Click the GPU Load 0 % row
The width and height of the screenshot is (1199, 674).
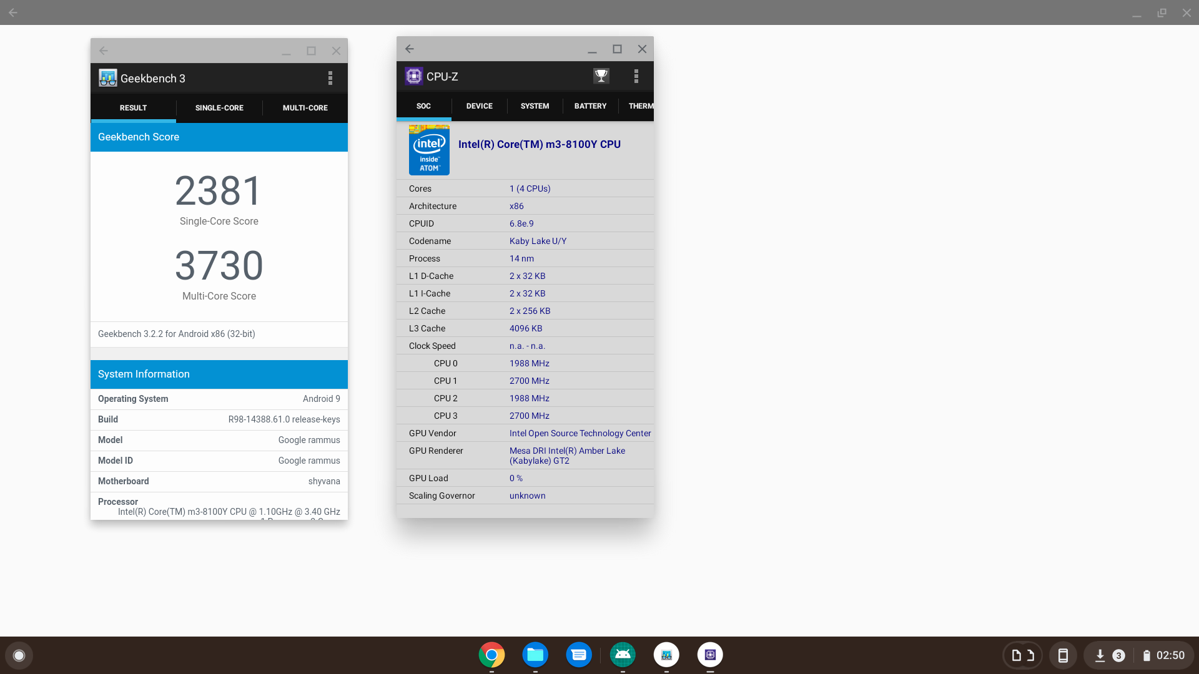pos(525,478)
